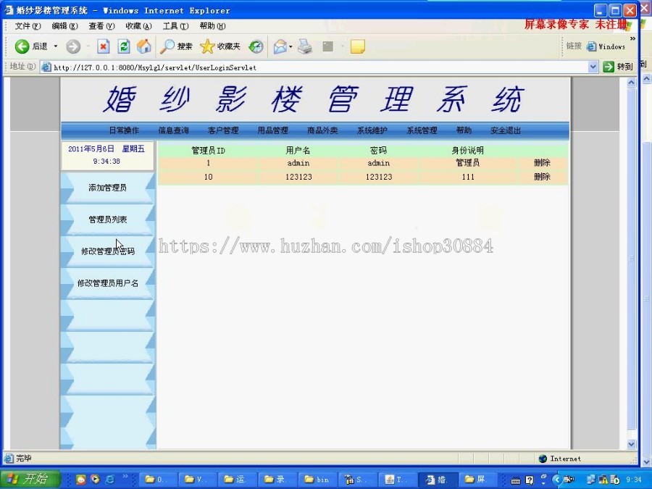This screenshot has height=489, width=652.
Task: Click the History globe icon
Action: pyautogui.click(x=256, y=46)
